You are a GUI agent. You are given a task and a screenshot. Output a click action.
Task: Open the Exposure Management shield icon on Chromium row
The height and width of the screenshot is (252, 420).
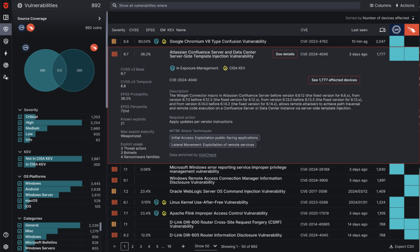[156, 41]
